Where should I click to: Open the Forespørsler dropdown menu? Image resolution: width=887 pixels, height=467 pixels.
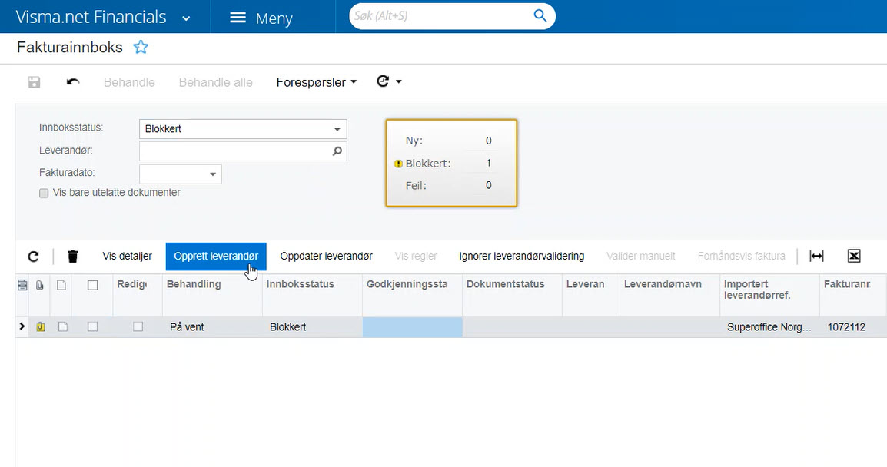coord(316,82)
